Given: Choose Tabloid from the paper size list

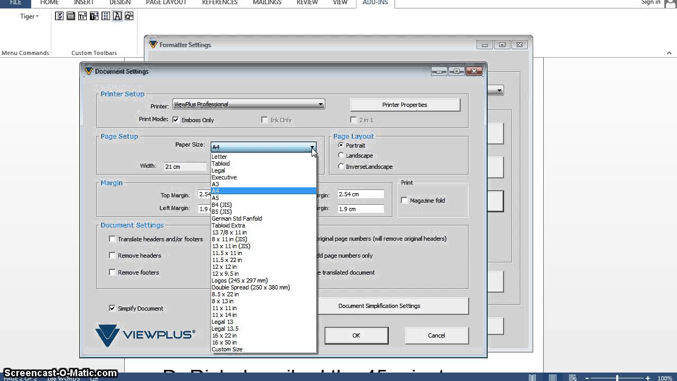Looking at the screenshot, I should pyautogui.click(x=263, y=164).
